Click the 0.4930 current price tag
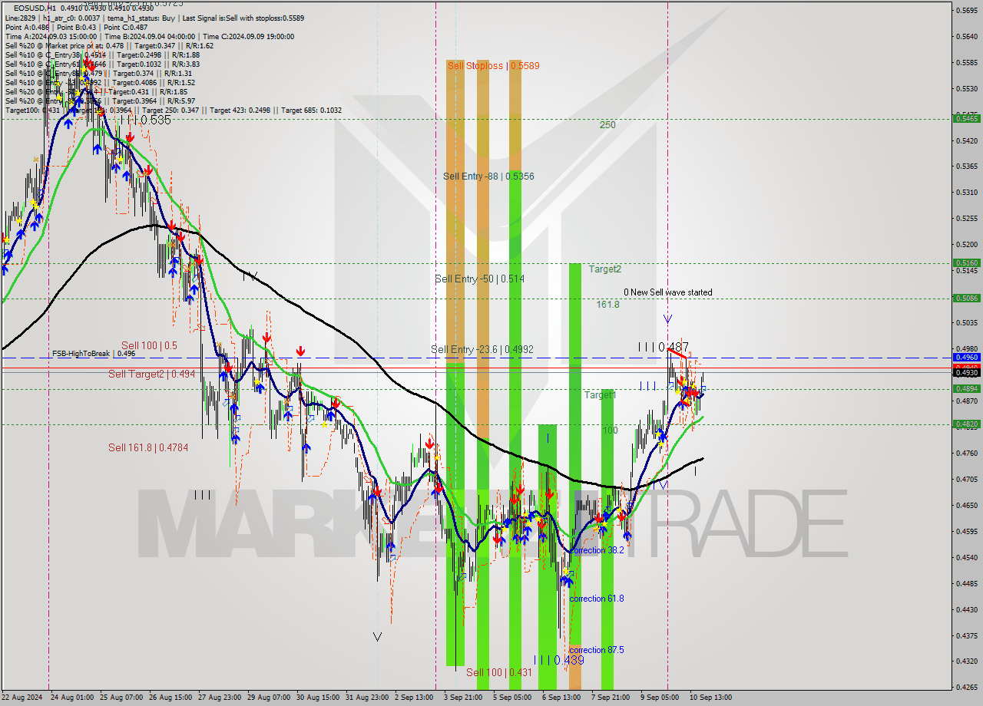Screen dimensions: 983x706 [966, 373]
